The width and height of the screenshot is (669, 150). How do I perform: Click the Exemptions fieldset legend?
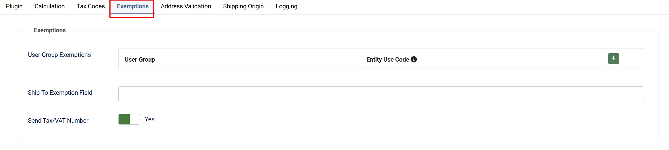(x=50, y=30)
